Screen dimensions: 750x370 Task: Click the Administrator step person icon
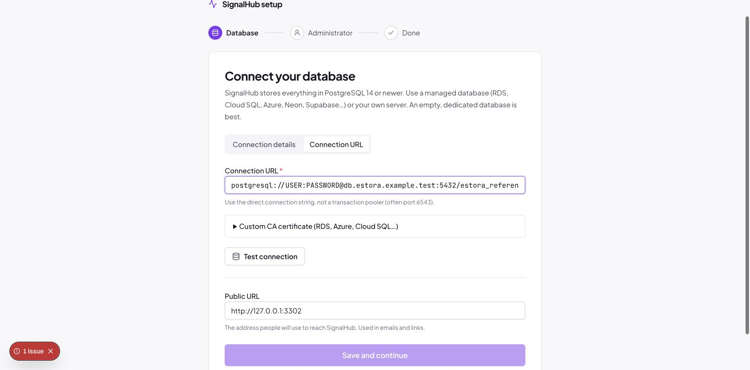(x=297, y=33)
